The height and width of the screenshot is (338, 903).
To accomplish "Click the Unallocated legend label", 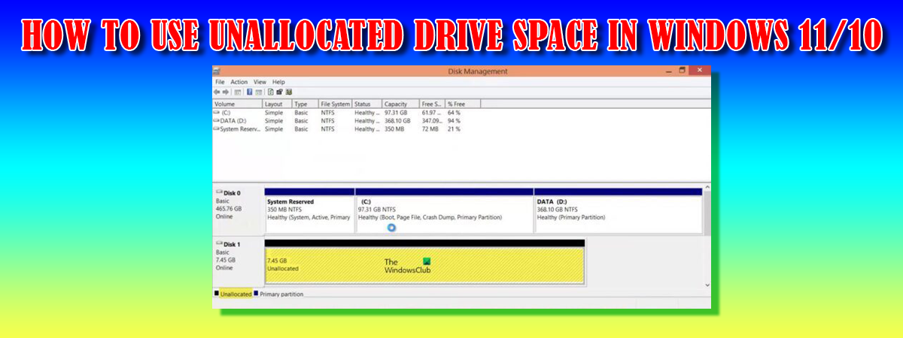I will tap(236, 294).
